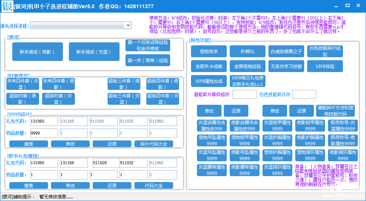Viewport: 366px width, 201px height.
Task: Click the VIP8体验 button
Action: tap(325, 66)
